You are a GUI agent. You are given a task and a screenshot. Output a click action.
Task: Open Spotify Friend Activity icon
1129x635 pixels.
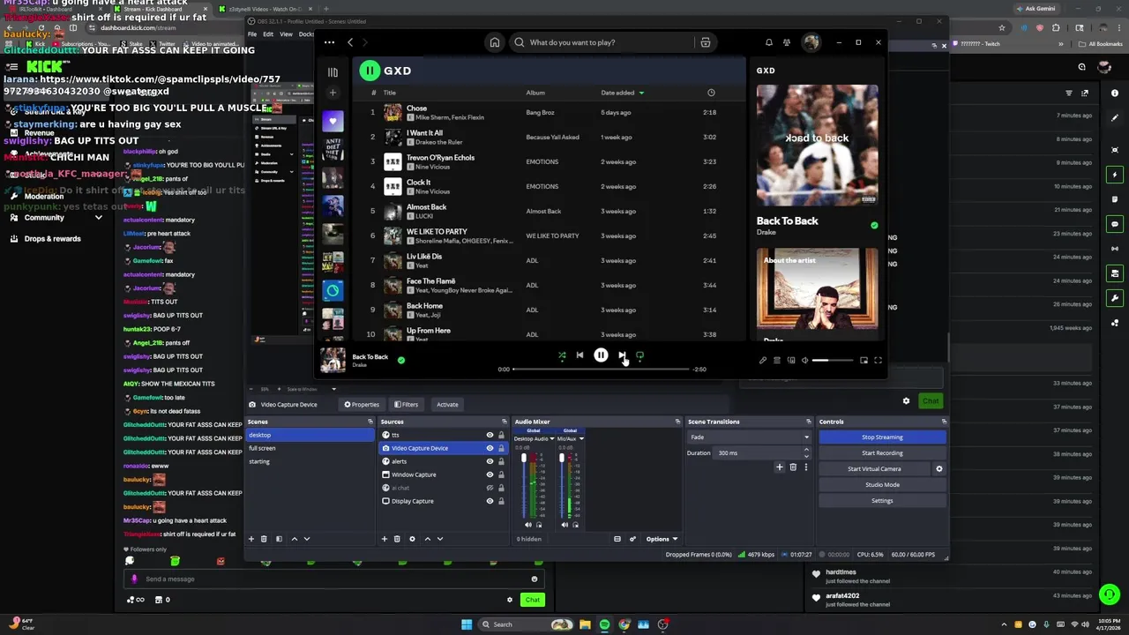788,42
